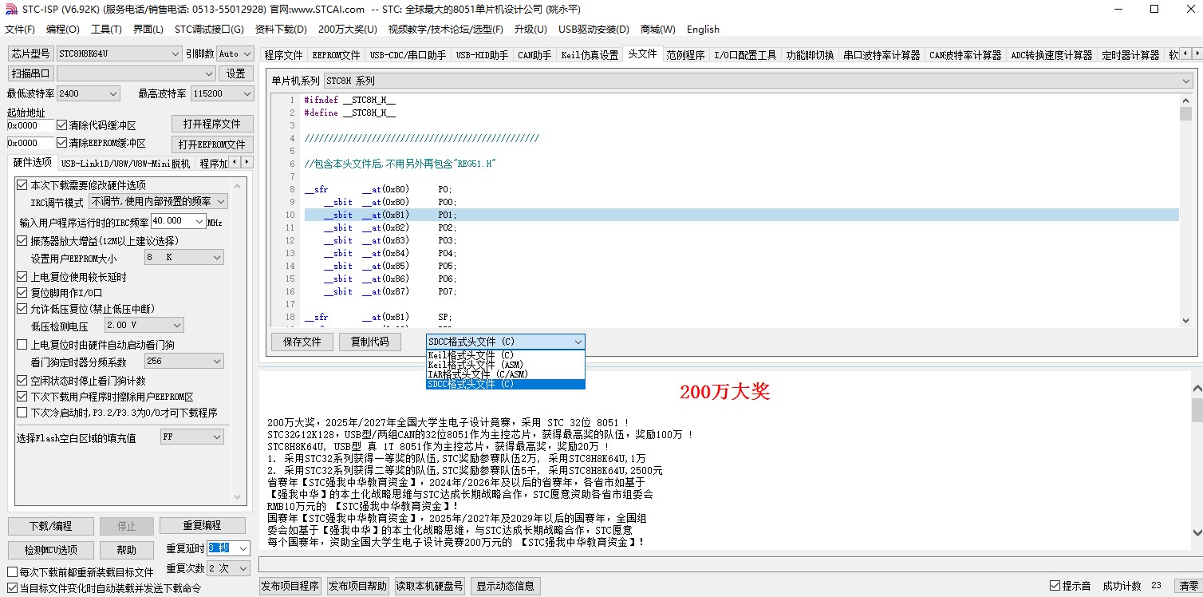1203x597 pixels.
Task: Click 下载/编程 button
Action: (x=50, y=526)
